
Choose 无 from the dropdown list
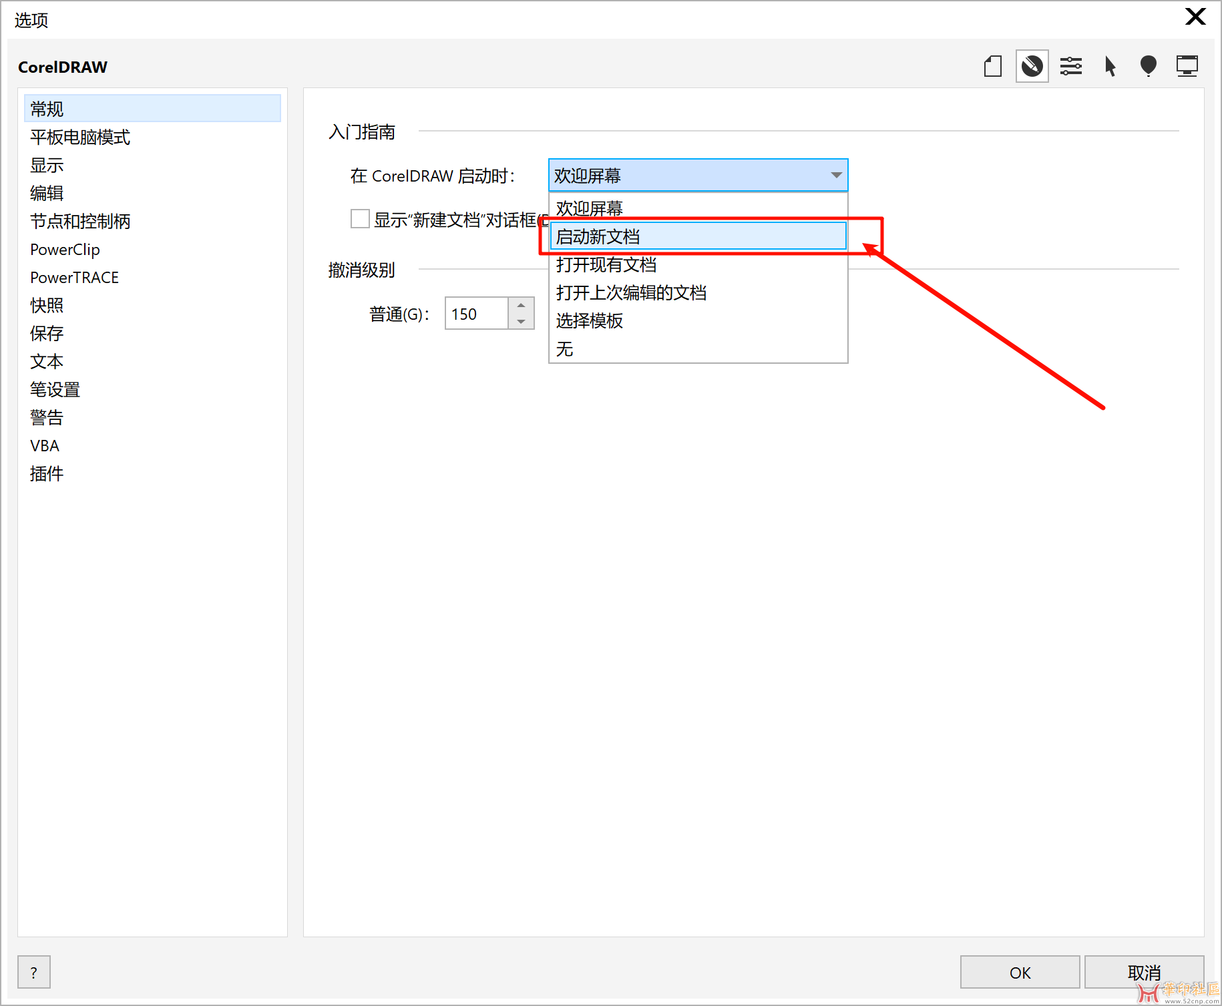[698, 348]
